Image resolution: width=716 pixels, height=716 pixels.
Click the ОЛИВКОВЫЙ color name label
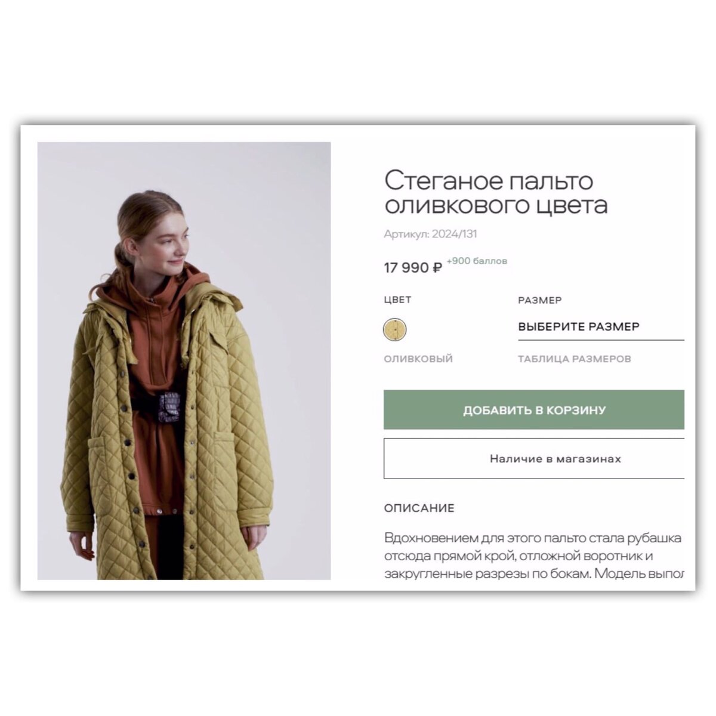click(418, 359)
